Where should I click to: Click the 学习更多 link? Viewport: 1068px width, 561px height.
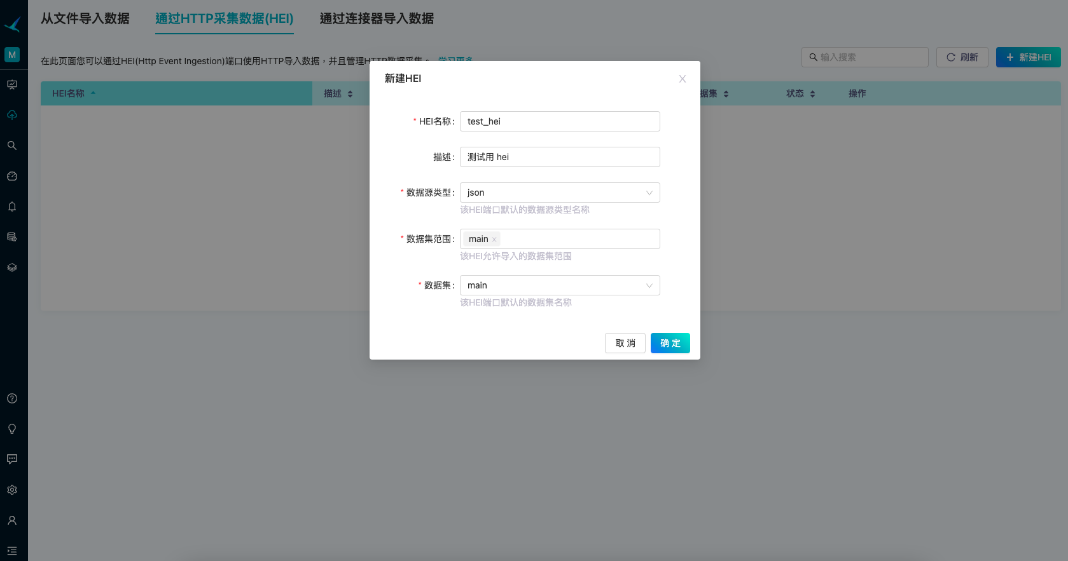[x=455, y=59]
